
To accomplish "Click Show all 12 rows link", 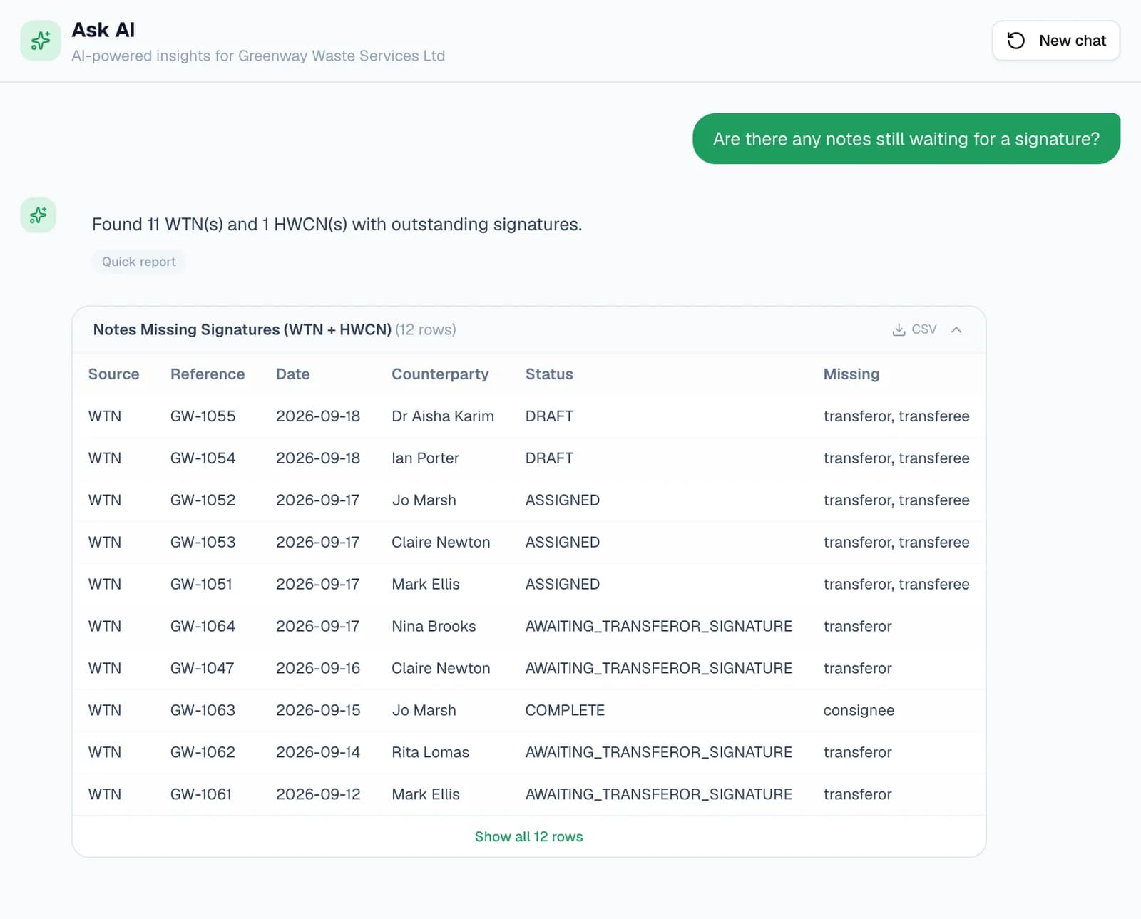I will tap(528, 836).
